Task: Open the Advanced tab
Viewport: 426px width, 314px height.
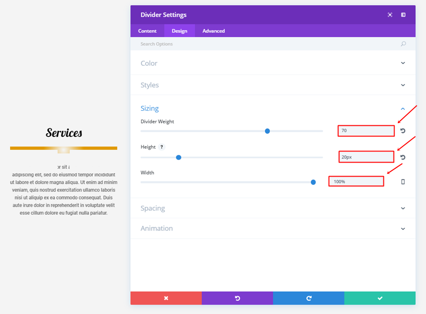Action: tap(213, 31)
